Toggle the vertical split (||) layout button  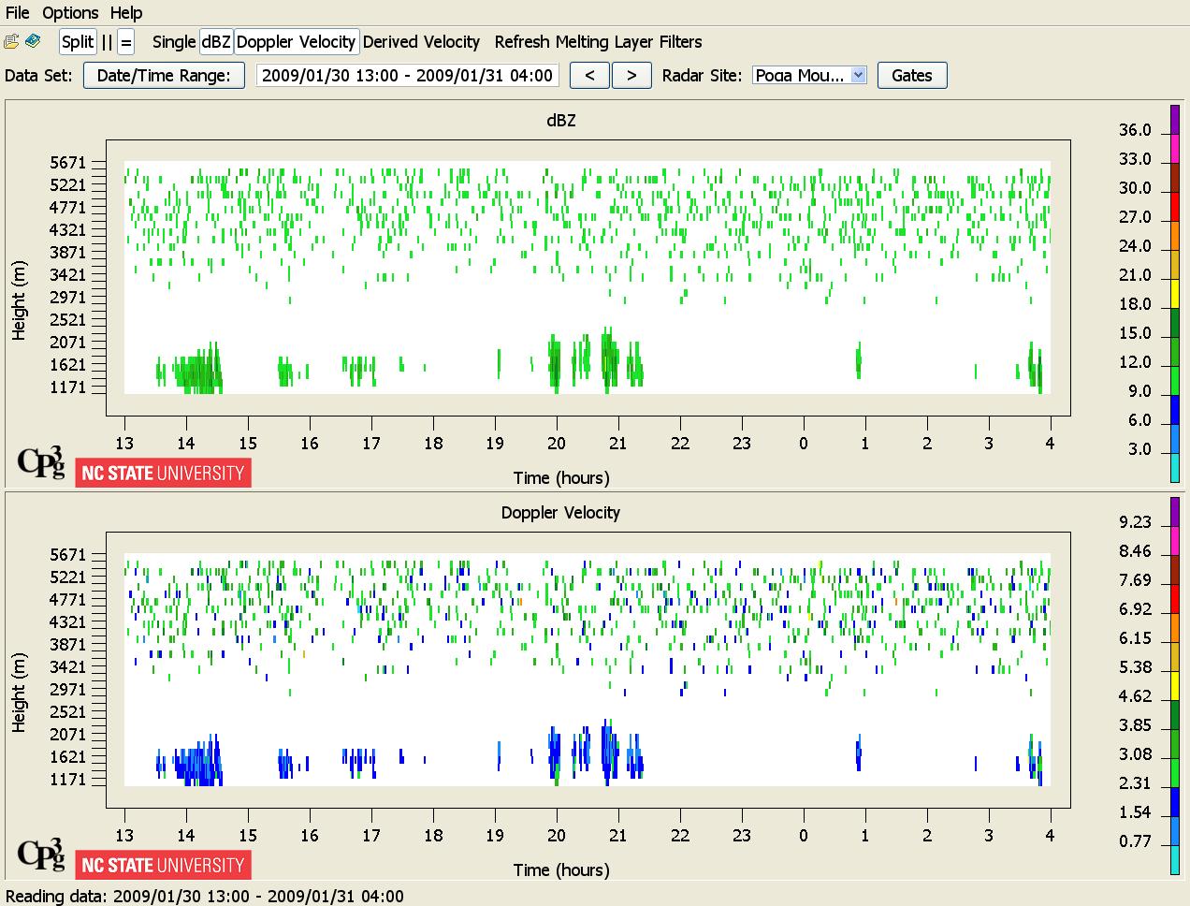point(107,42)
